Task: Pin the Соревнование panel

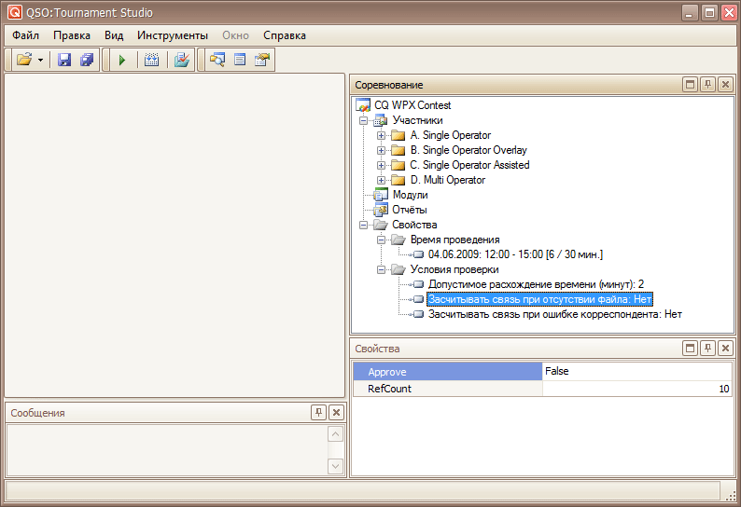Action: click(x=708, y=85)
